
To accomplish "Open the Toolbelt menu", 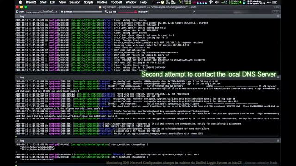I will [x=117, y=2].
